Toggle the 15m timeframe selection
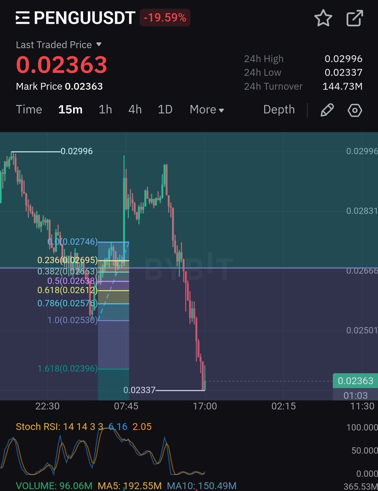This screenshot has height=491, width=378. pos(70,110)
